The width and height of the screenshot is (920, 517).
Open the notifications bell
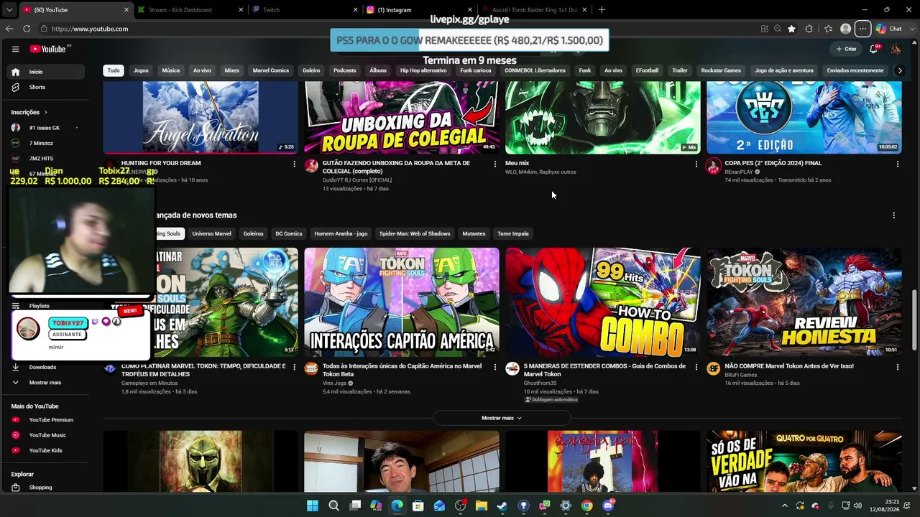[873, 49]
